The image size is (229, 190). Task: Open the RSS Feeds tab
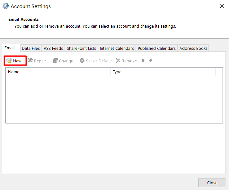click(53, 48)
